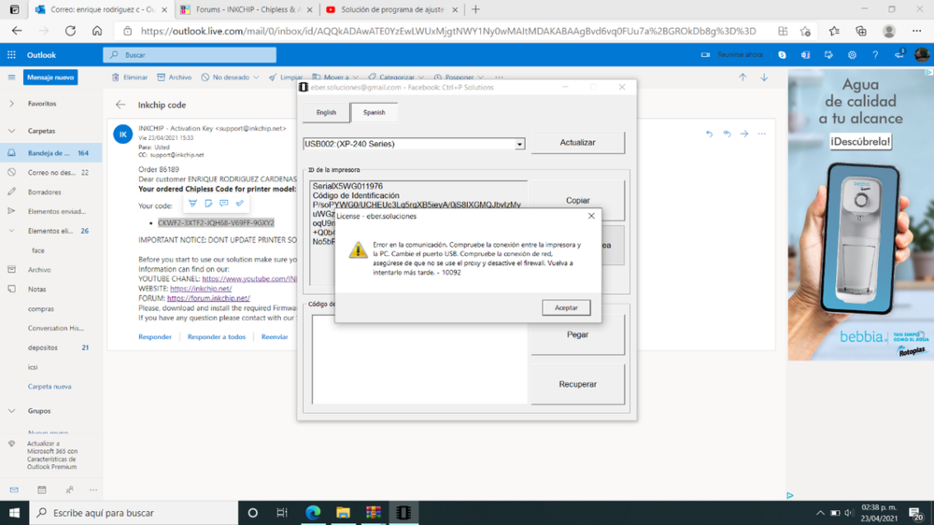The image size is (934, 525).
Task: Open File Explorer from the taskbar
Action: tap(343, 513)
